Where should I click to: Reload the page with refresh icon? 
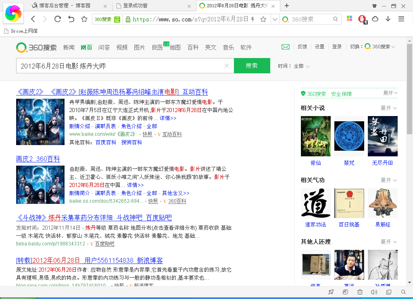[57, 19]
